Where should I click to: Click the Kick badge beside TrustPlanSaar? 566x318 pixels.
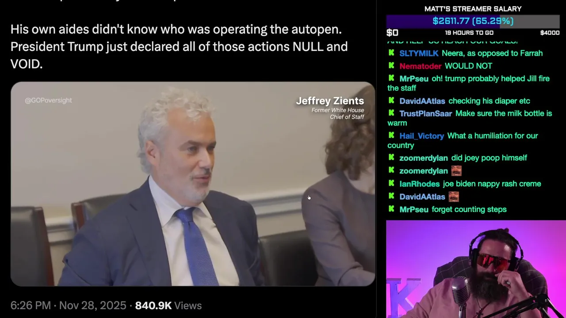[x=391, y=114]
